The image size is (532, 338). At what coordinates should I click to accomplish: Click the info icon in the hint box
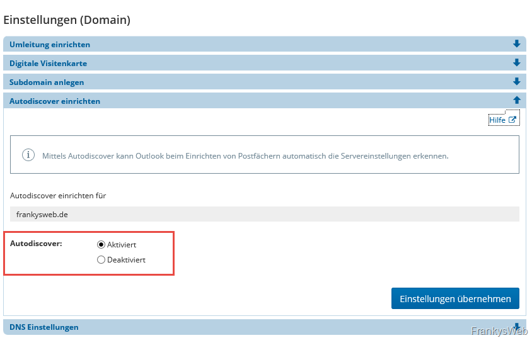tap(28, 155)
